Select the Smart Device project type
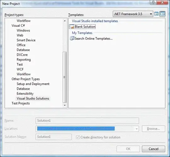Image resolution: width=170 pixels, height=157 pixels. (26, 40)
